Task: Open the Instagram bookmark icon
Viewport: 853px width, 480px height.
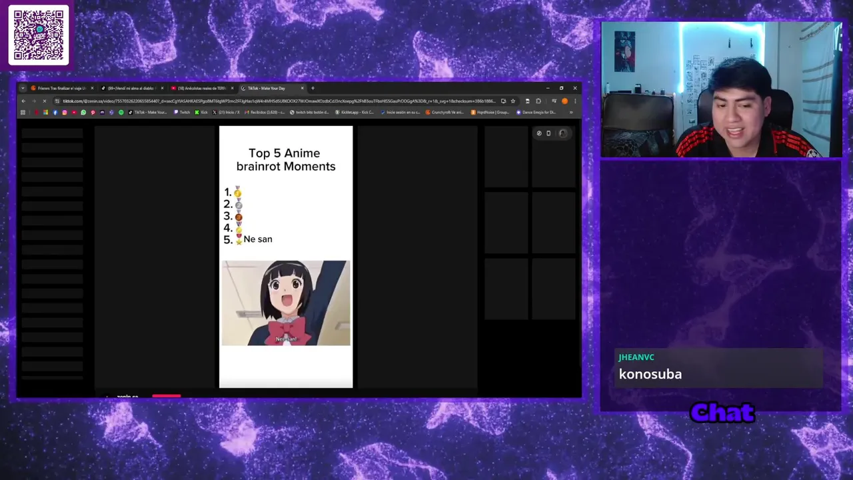Action: [65, 113]
